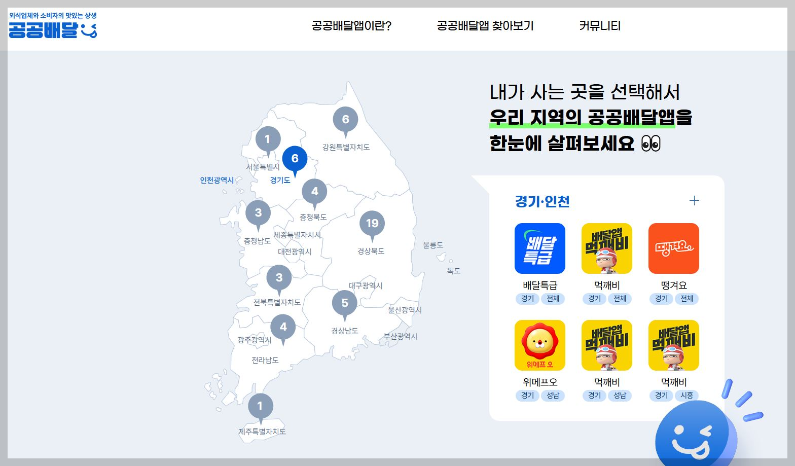The height and width of the screenshot is (466, 795).
Task: Click the winking blue smiley mascot
Action: click(x=695, y=434)
